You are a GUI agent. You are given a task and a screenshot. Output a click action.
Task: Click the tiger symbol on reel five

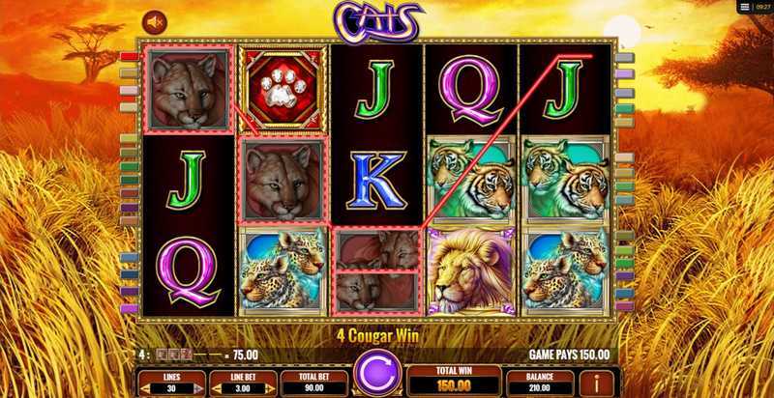566,179
